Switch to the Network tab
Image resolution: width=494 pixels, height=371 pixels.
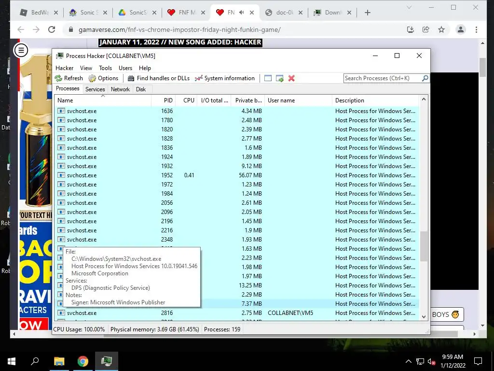click(120, 89)
